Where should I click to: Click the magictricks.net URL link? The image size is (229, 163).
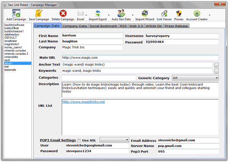coord(83,102)
